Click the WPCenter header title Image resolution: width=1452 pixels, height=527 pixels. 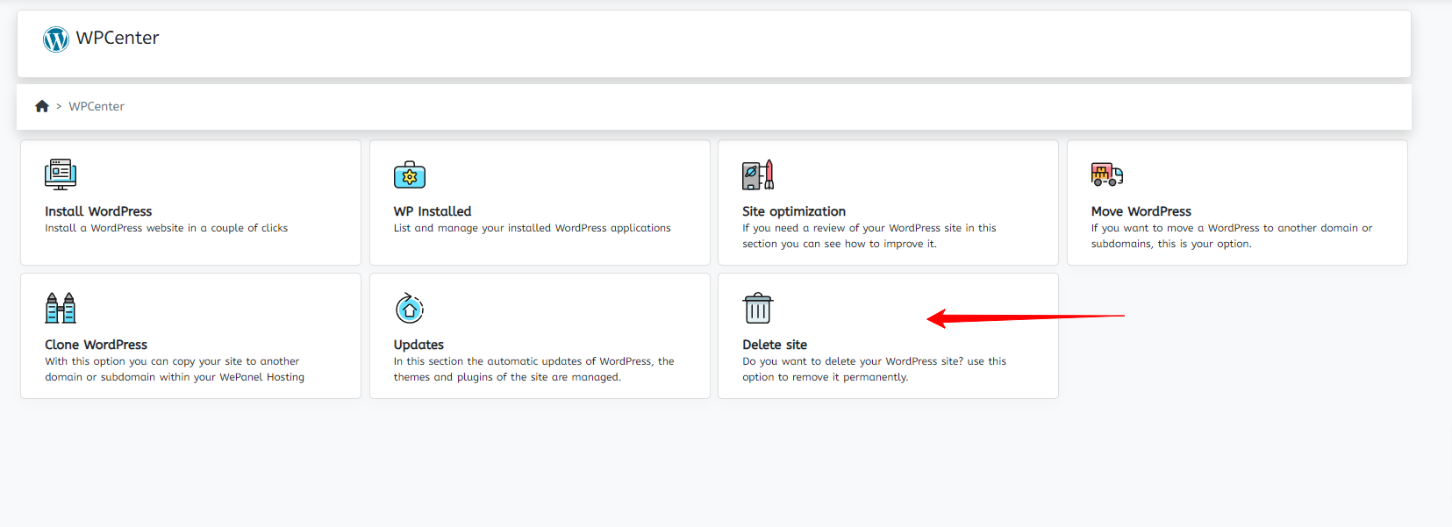(x=118, y=38)
